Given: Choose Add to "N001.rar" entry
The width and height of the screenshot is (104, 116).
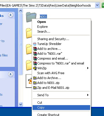Looking at the screenshot, I should pyautogui.click(x=61, y=54).
